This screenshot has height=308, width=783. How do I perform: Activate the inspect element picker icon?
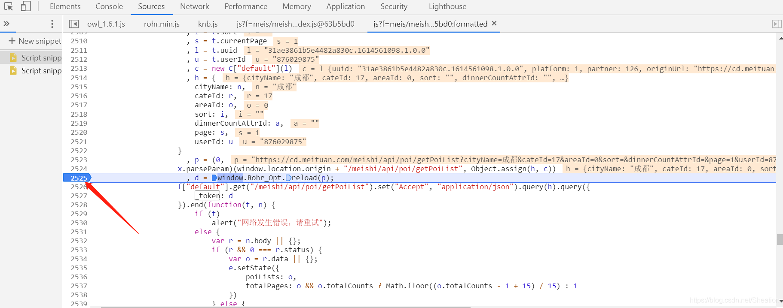[8, 6]
